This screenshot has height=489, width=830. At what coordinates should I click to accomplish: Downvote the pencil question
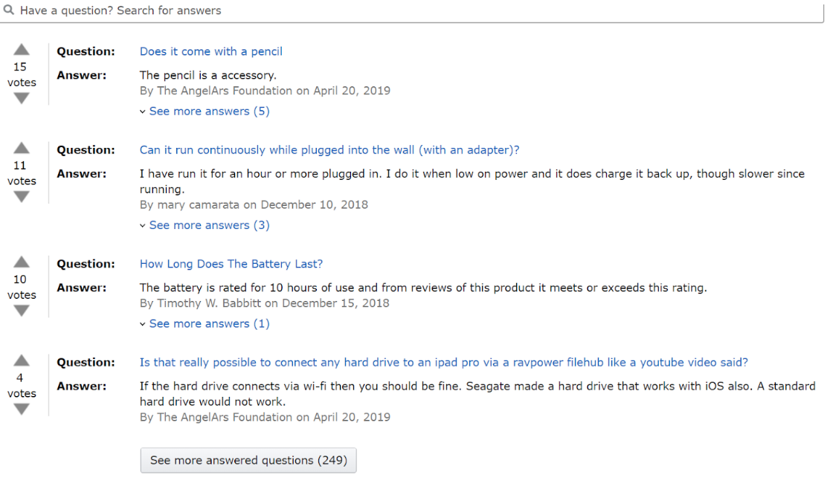tap(22, 98)
